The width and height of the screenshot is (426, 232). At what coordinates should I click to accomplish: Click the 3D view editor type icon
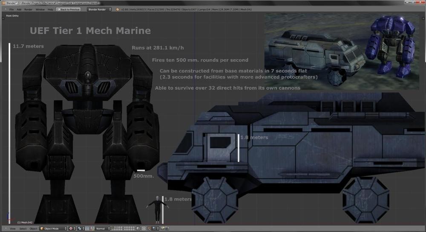(x=5, y=229)
